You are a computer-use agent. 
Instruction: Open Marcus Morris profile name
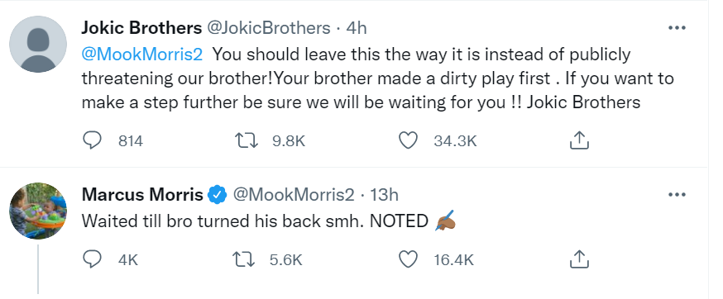pos(142,195)
